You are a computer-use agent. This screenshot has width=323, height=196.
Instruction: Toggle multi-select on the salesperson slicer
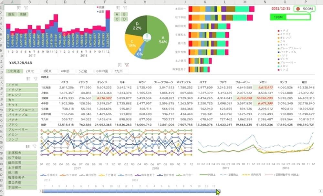pos(27,146)
